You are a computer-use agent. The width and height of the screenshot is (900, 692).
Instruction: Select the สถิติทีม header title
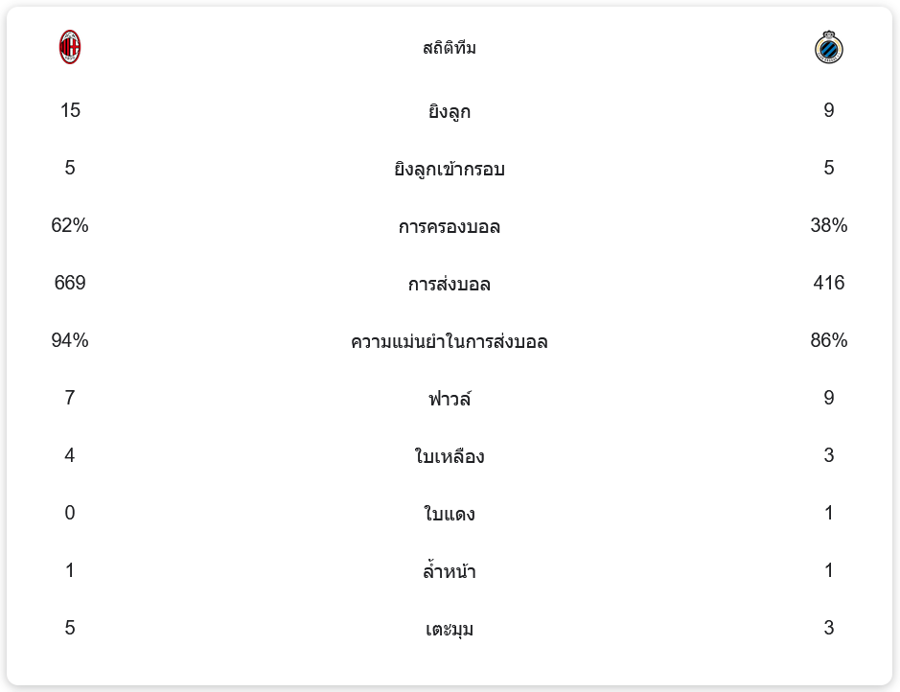(450, 48)
